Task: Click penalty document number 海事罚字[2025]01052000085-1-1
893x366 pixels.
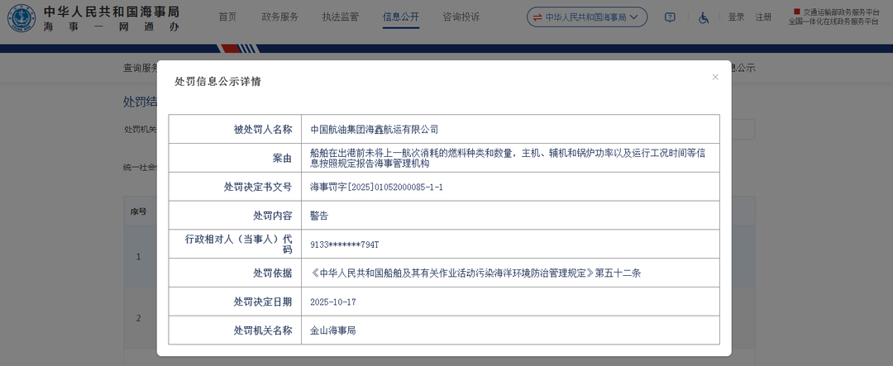Action: [x=376, y=188]
